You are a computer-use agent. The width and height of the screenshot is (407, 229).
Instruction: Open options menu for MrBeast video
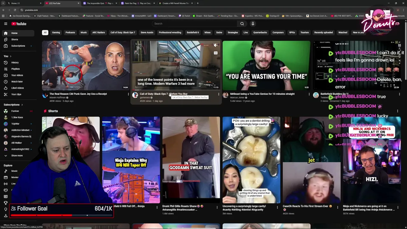309,94
